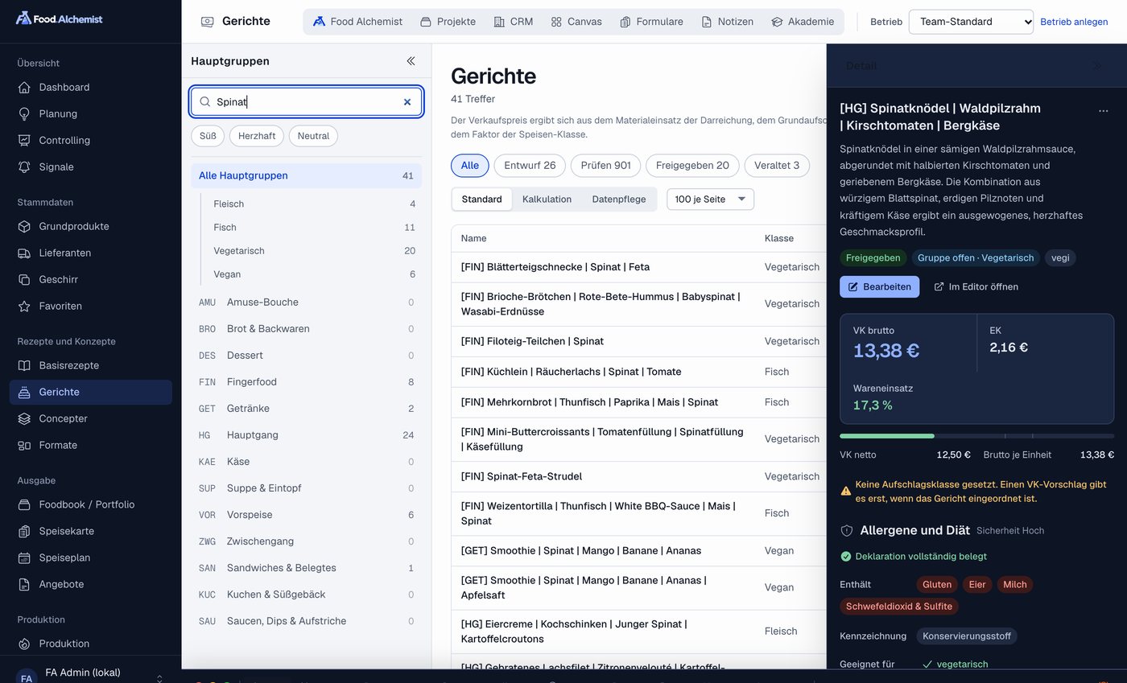Collapse the Detail panel with chevrons

pos(1096,66)
